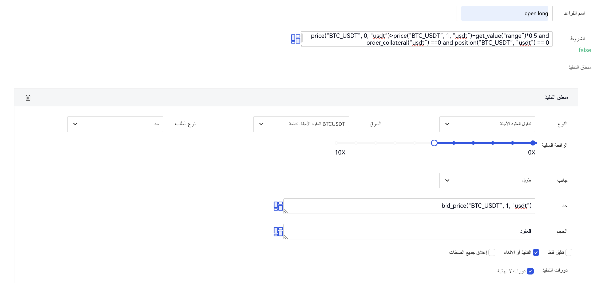Image resolution: width=601 pixels, height=283 pixels.
Task: Tick the close all positions (إغلاق جميع الصفقات) checkbox
Action: pos(492,252)
